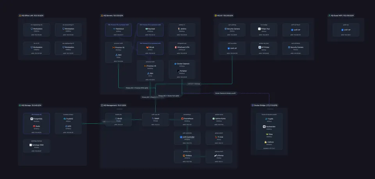The height and width of the screenshot is (179, 375).
Task: Click the Keycloak service icon
Action: pos(146,28)
